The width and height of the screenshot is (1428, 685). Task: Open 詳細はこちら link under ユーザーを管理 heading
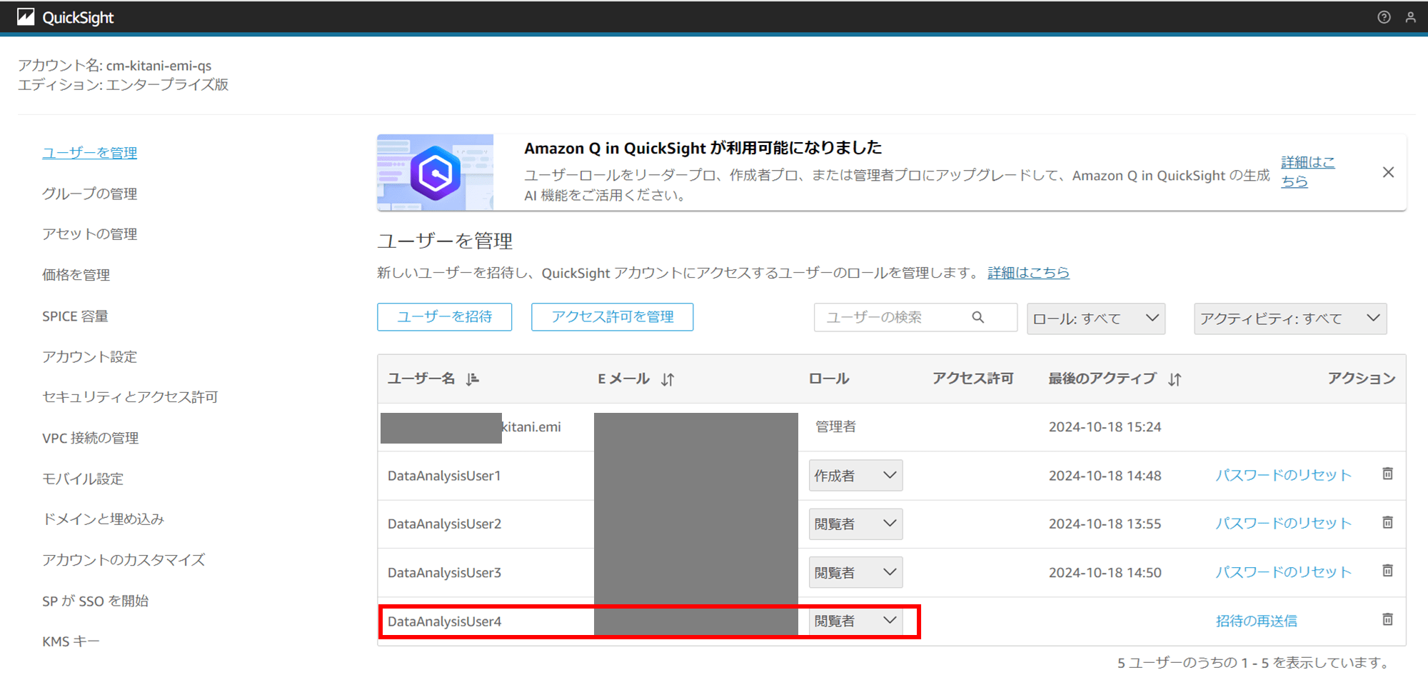coord(1028,272)
